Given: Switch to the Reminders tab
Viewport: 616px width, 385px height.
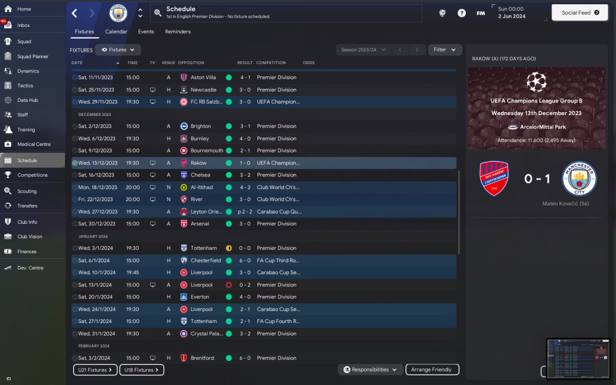Looking at the screenshot, I should [x=178, y=32].
